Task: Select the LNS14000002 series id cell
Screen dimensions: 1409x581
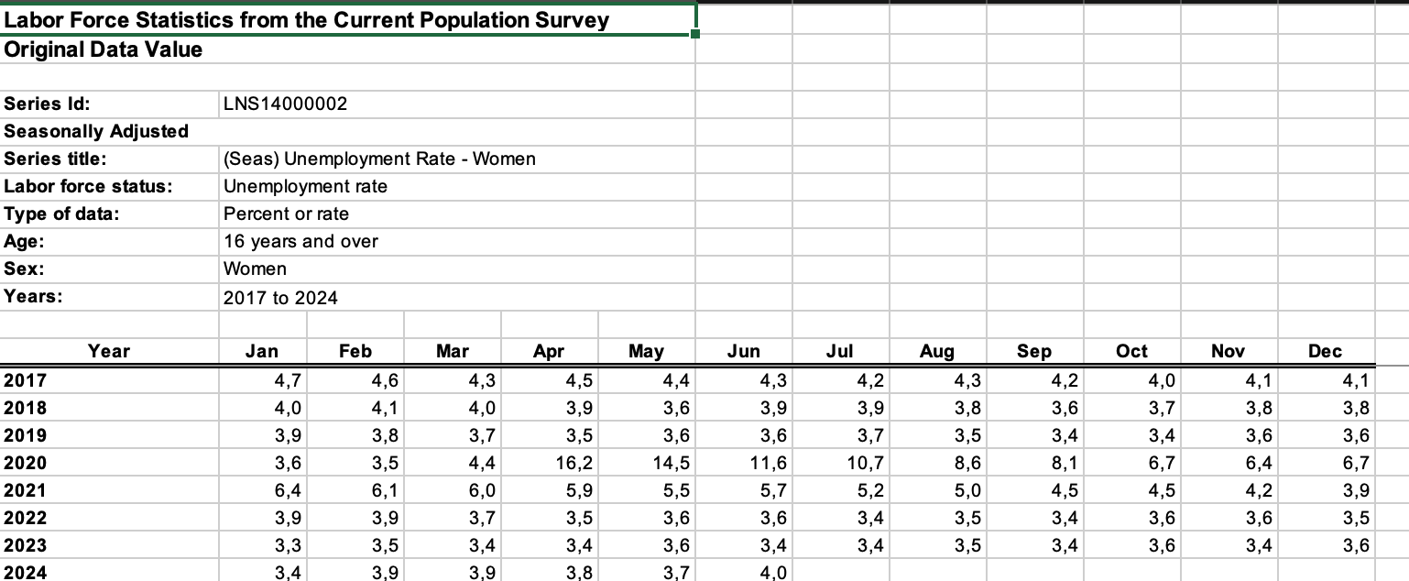Action: (285, 104)
